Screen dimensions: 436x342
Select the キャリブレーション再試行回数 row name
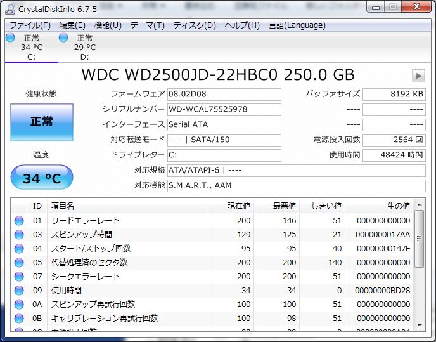pos(105,319)
